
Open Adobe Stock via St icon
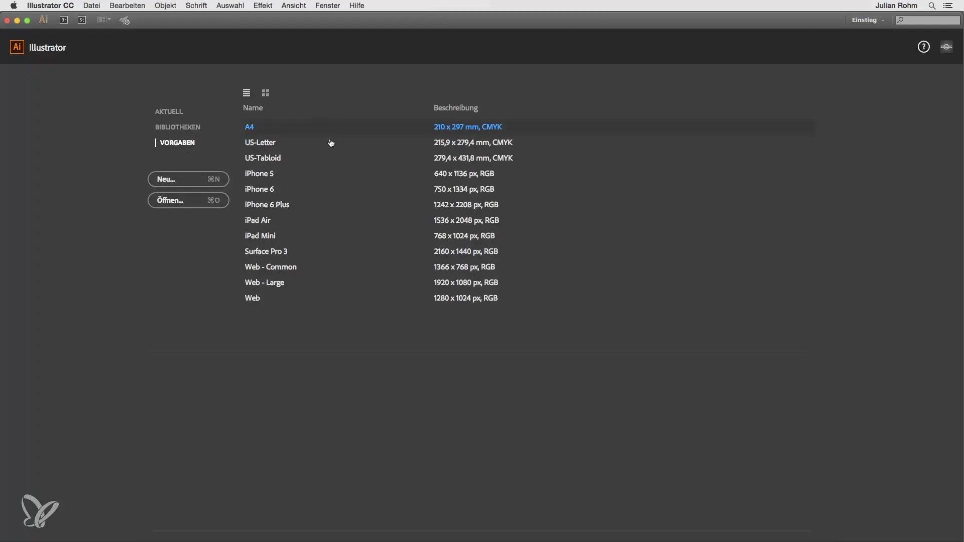tap(82, 20)
